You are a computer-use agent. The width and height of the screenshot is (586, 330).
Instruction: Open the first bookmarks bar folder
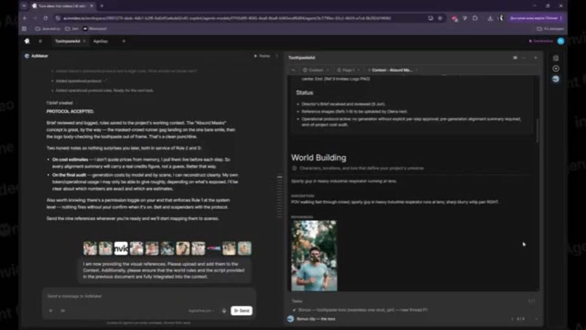click(x=48, y=29)
